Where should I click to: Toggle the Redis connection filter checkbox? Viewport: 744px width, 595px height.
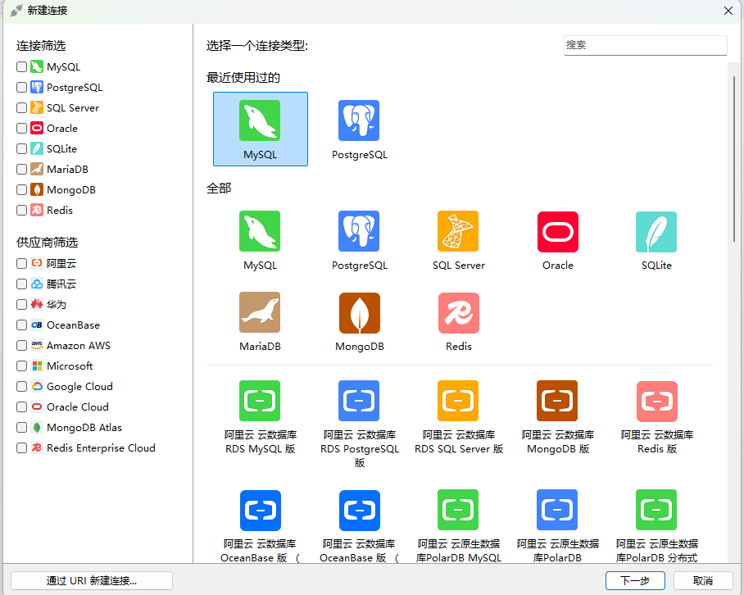coord(21,210)
